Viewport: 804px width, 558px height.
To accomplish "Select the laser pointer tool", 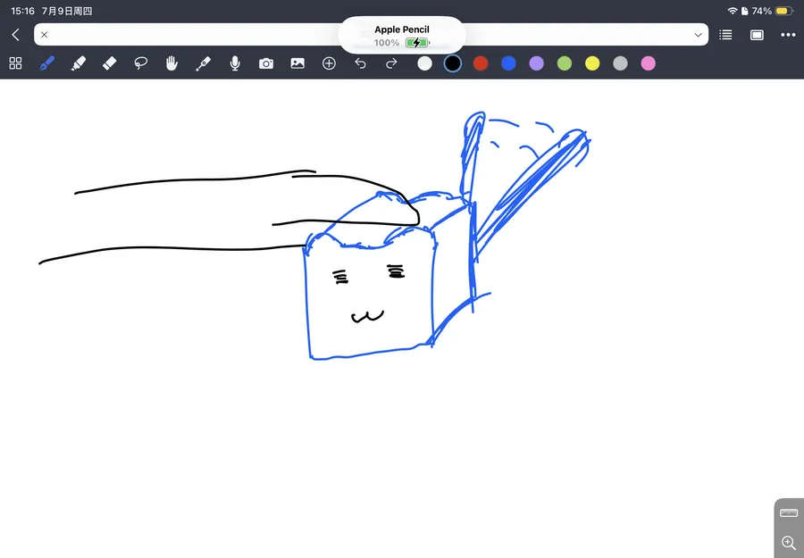I will 203,63.
